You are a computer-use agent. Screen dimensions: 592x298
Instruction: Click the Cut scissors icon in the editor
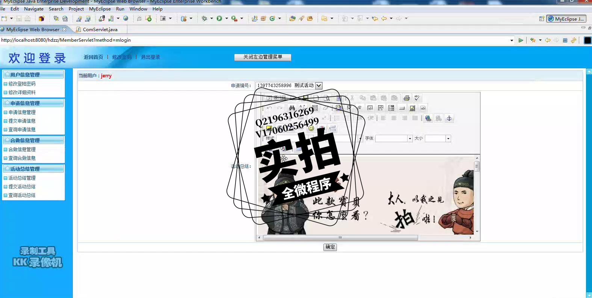(352, 98)
